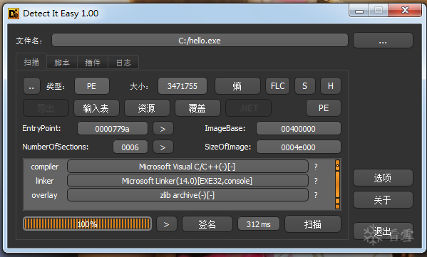The width and height of the screenshot is (427, 257).
Task: Minimize the Detect It Easy window
Action: 359,11
